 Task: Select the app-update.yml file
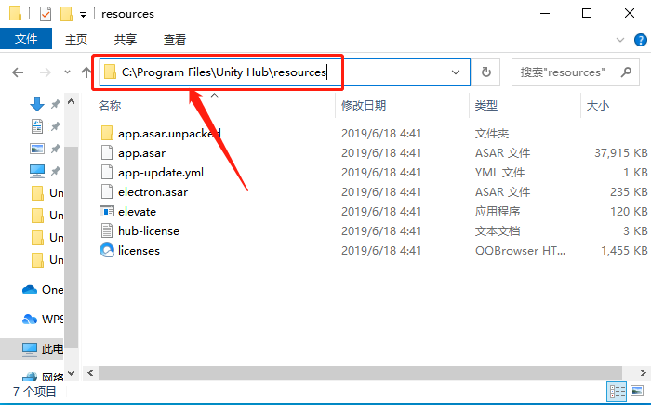pos(161,173)
